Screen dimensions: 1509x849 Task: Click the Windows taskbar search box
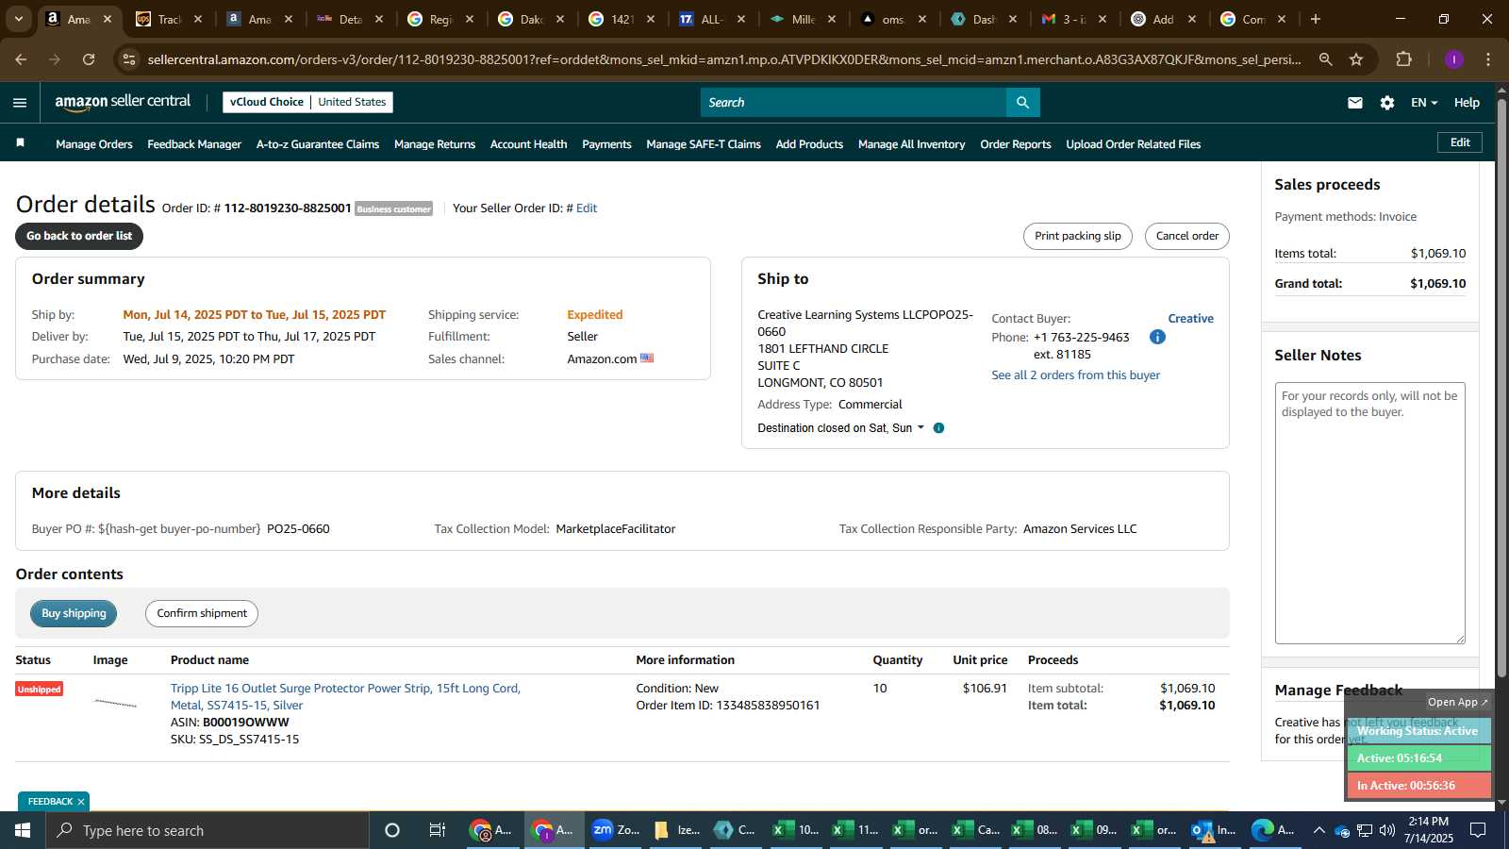pos(207,830)
